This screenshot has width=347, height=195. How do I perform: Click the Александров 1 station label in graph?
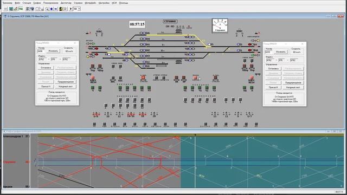[x=13, y=136]
